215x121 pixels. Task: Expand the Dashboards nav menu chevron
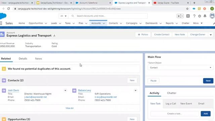(161, 23)
